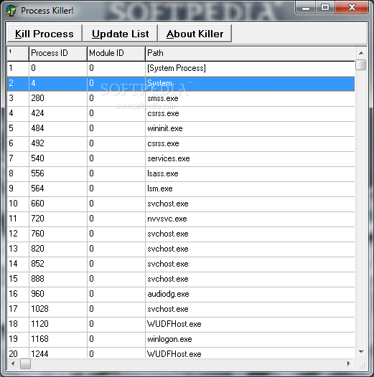
Task: Click process ID cell 280
Action: coord(58,98)
